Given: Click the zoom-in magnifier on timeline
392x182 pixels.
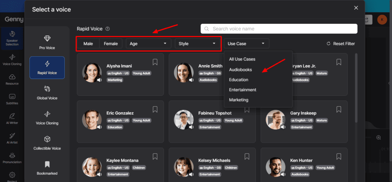Looking at the screenshot, I should click(379, 138).
